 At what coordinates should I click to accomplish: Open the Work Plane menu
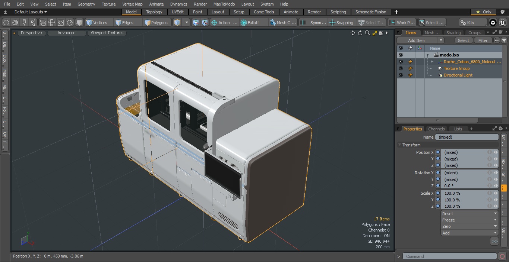point(402,23)
